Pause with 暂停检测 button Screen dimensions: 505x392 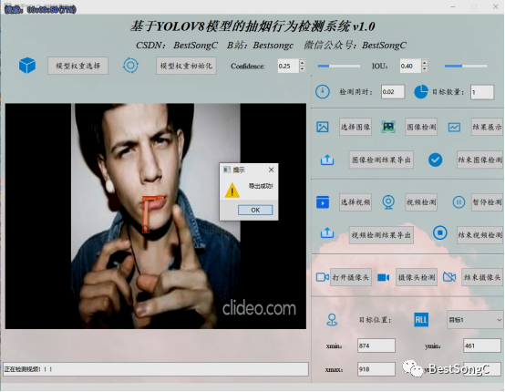click(487, 202)
